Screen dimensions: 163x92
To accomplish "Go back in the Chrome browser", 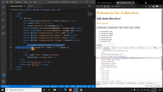I will 98,6.
